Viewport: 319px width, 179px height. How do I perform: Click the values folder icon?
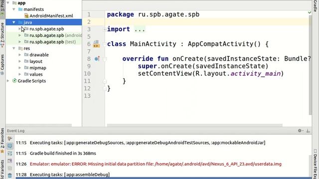(x=26, y=74)
